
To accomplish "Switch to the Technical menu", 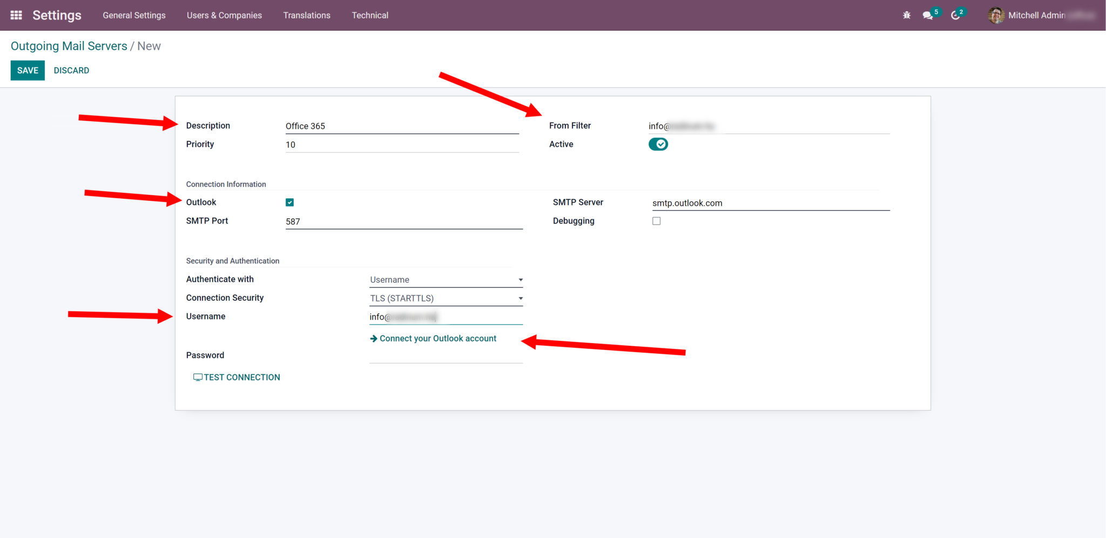I will click(x=370, y=15).
